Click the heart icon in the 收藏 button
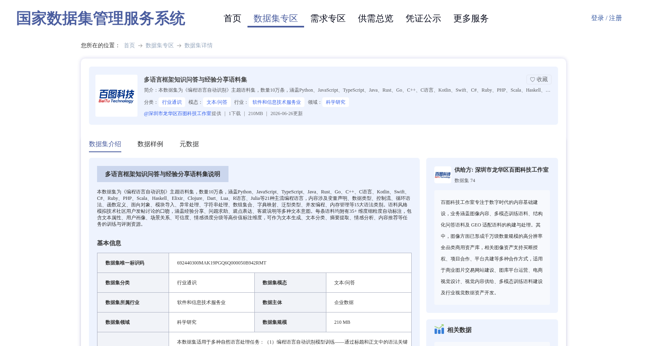 pyautogui.click(x=533, y=80)
